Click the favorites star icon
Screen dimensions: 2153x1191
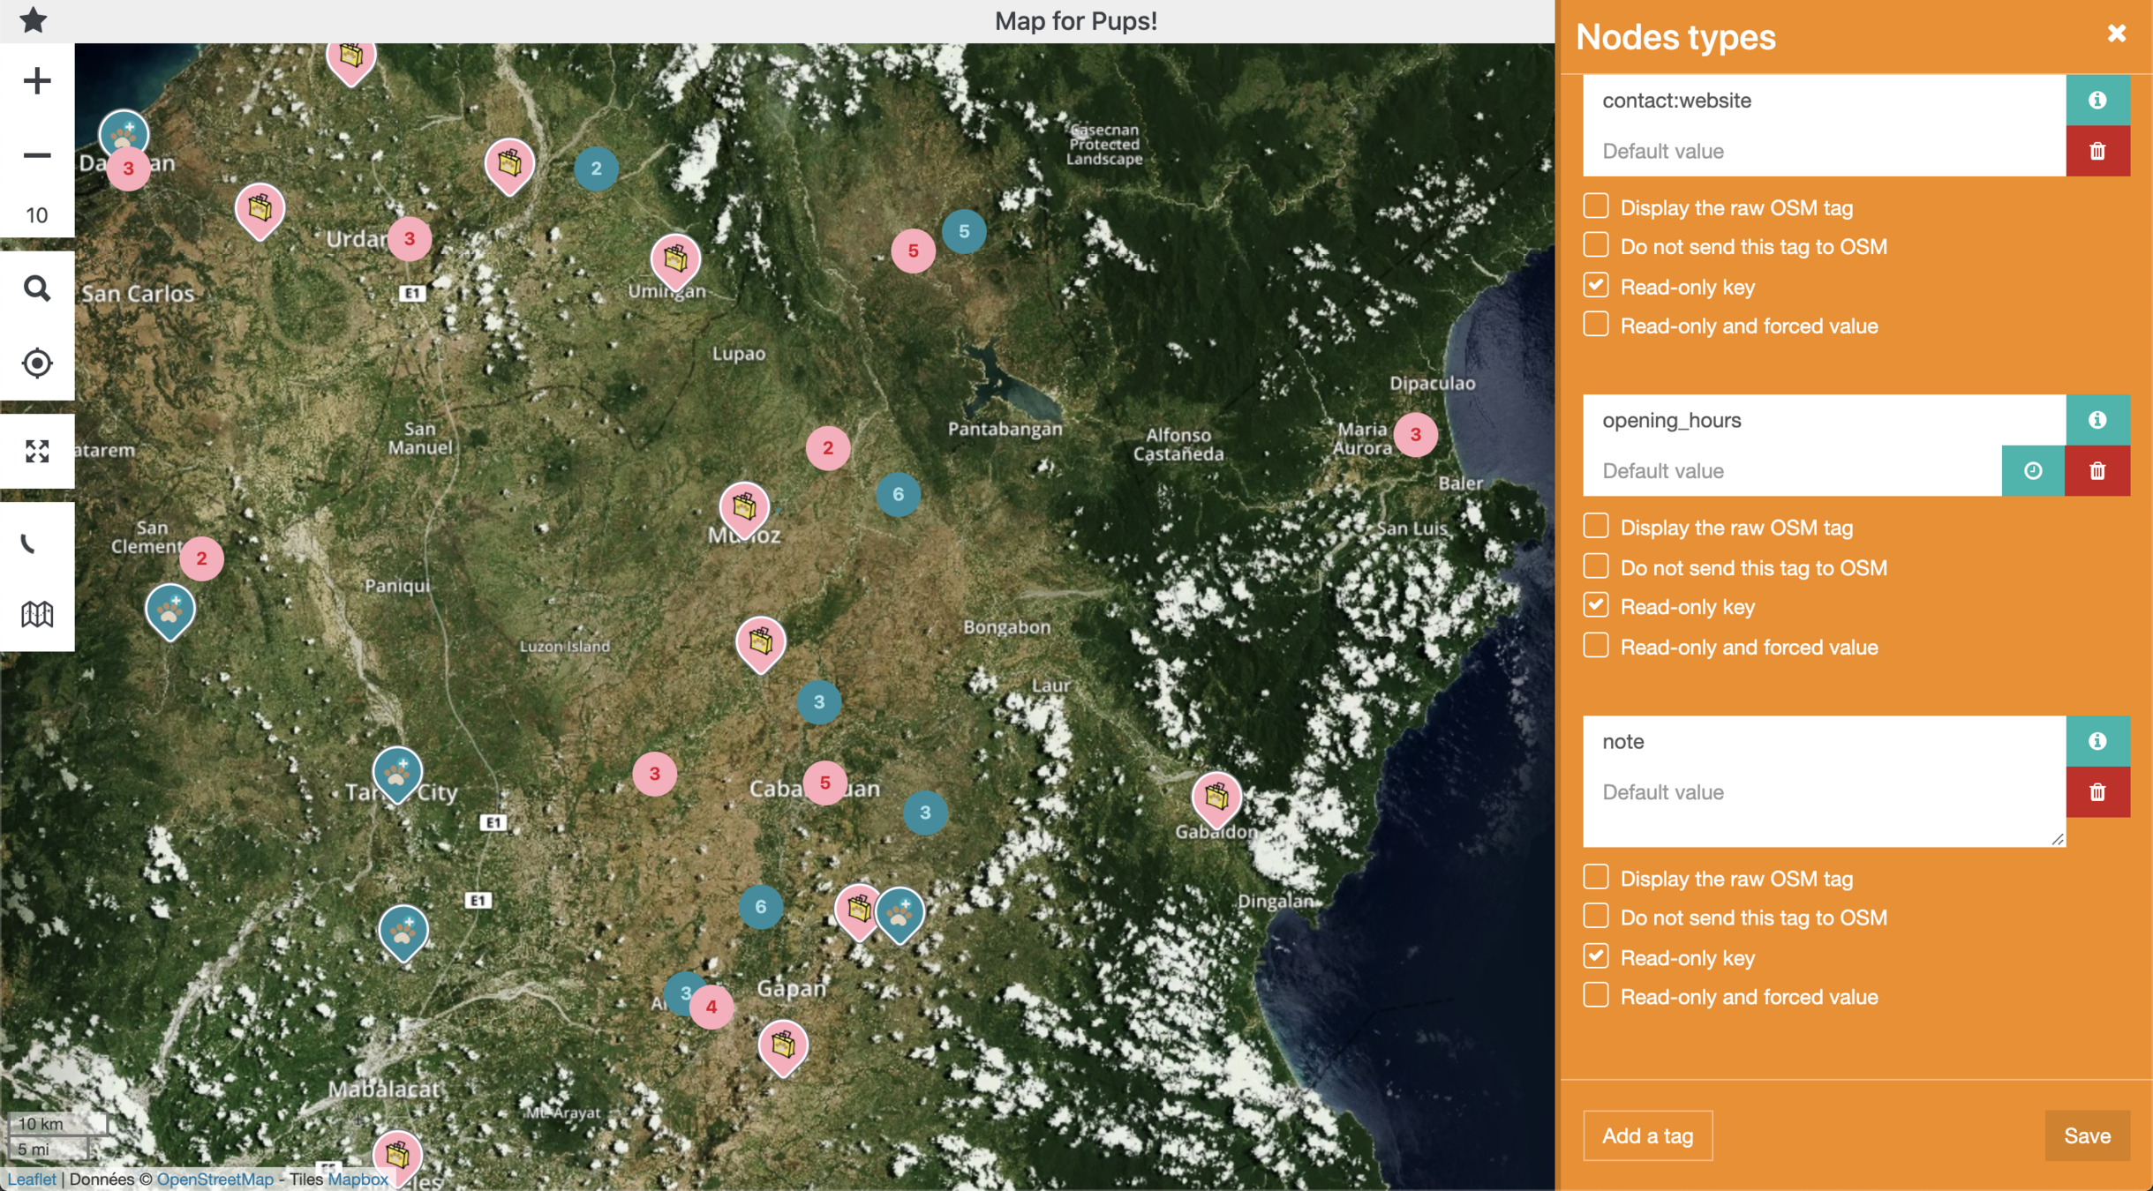(34, 19)
